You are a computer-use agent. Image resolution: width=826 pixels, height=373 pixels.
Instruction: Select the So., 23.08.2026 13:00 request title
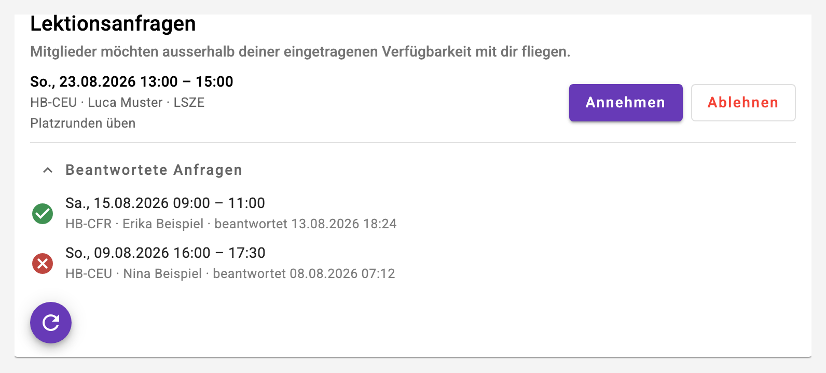tap(132, 81)
